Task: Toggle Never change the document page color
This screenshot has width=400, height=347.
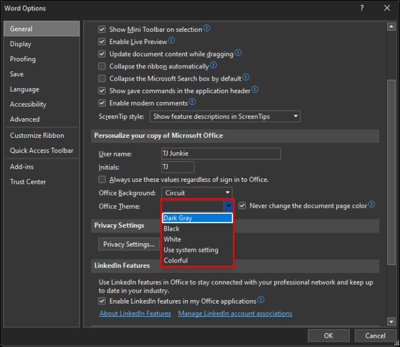Action: pyautogui.click(x=242, y=206)
